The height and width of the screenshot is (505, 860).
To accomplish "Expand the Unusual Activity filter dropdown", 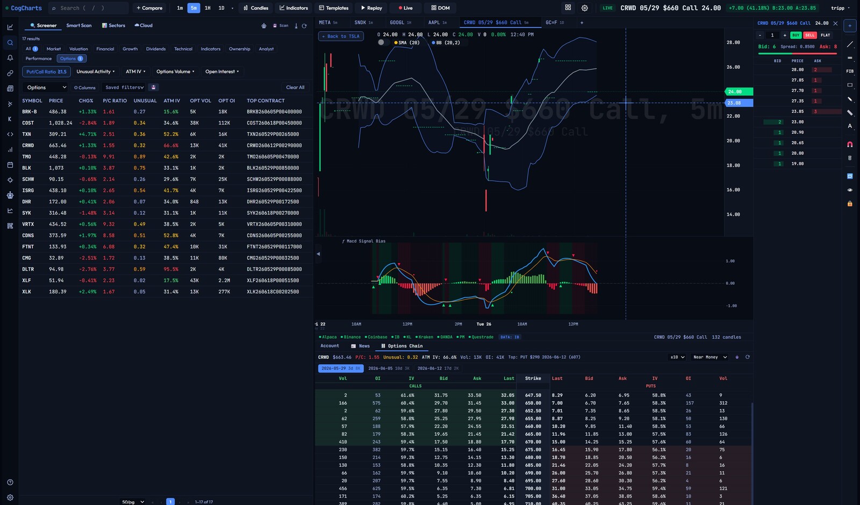I will coord(95,71).
